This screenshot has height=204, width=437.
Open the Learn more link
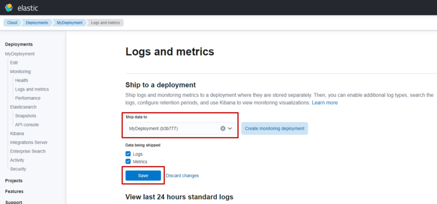coord(324,103)
